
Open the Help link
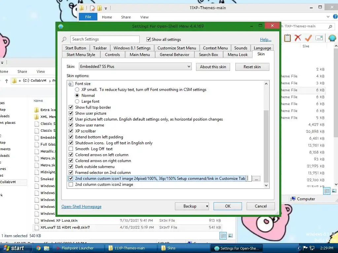[x=266, y=40]
